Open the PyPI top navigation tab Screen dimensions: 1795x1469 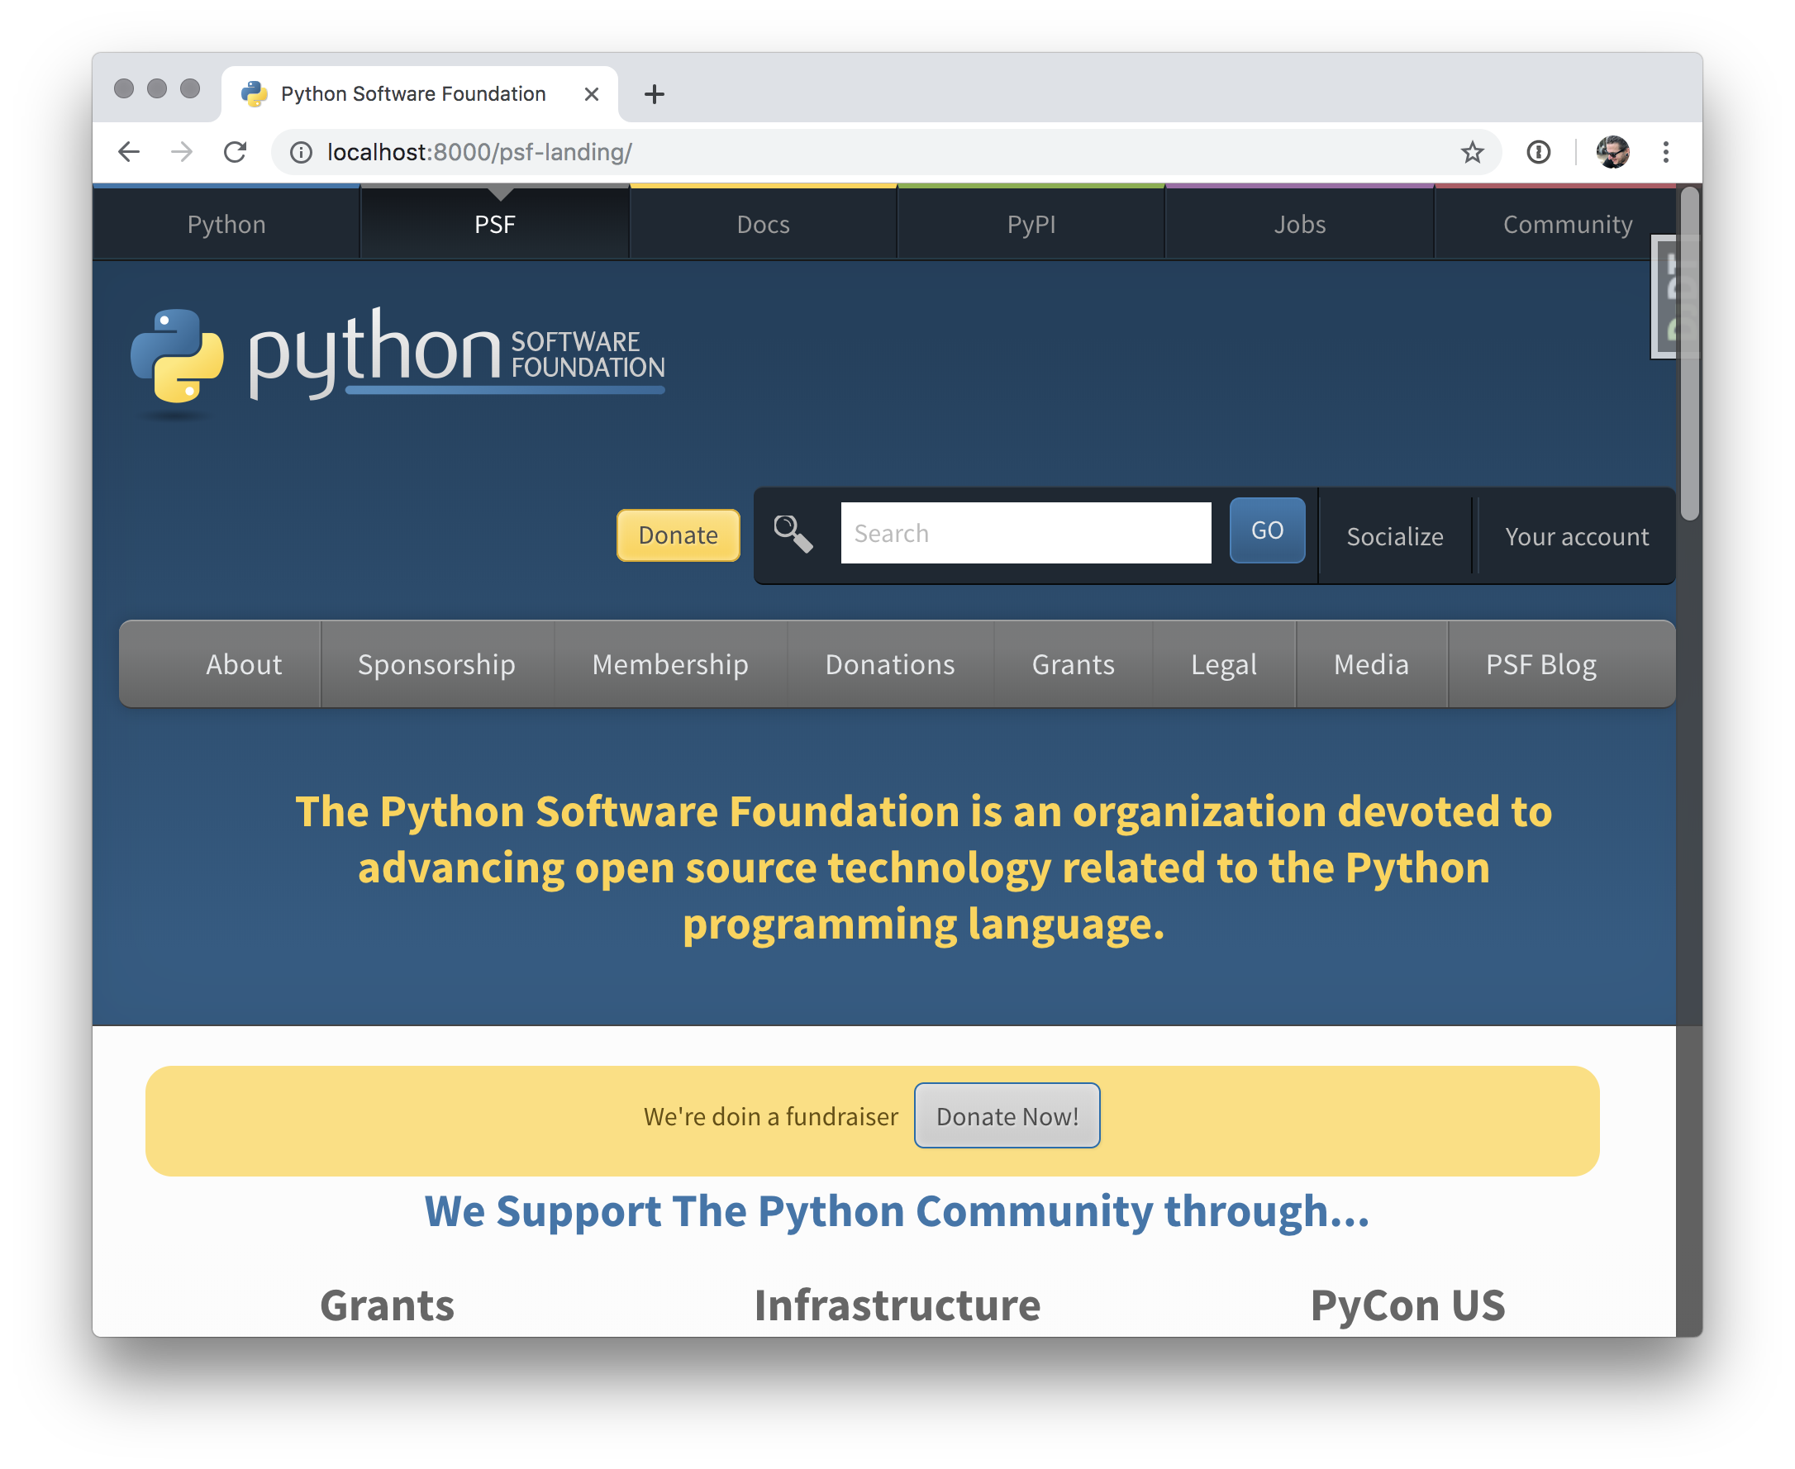click(1031, 224)
